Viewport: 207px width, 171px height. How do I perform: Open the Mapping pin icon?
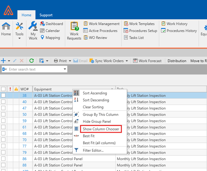[42, 38]
